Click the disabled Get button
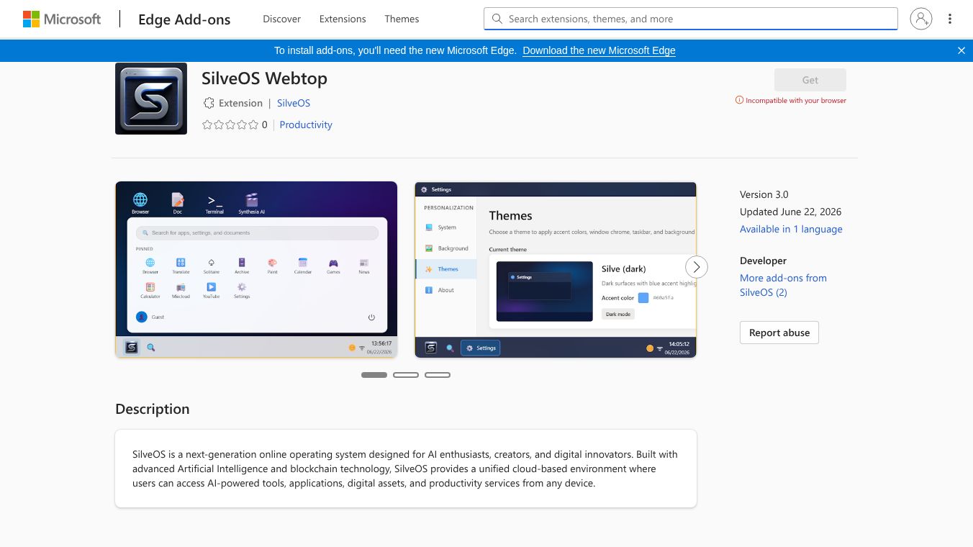973x547 pixels. point(810,80)
